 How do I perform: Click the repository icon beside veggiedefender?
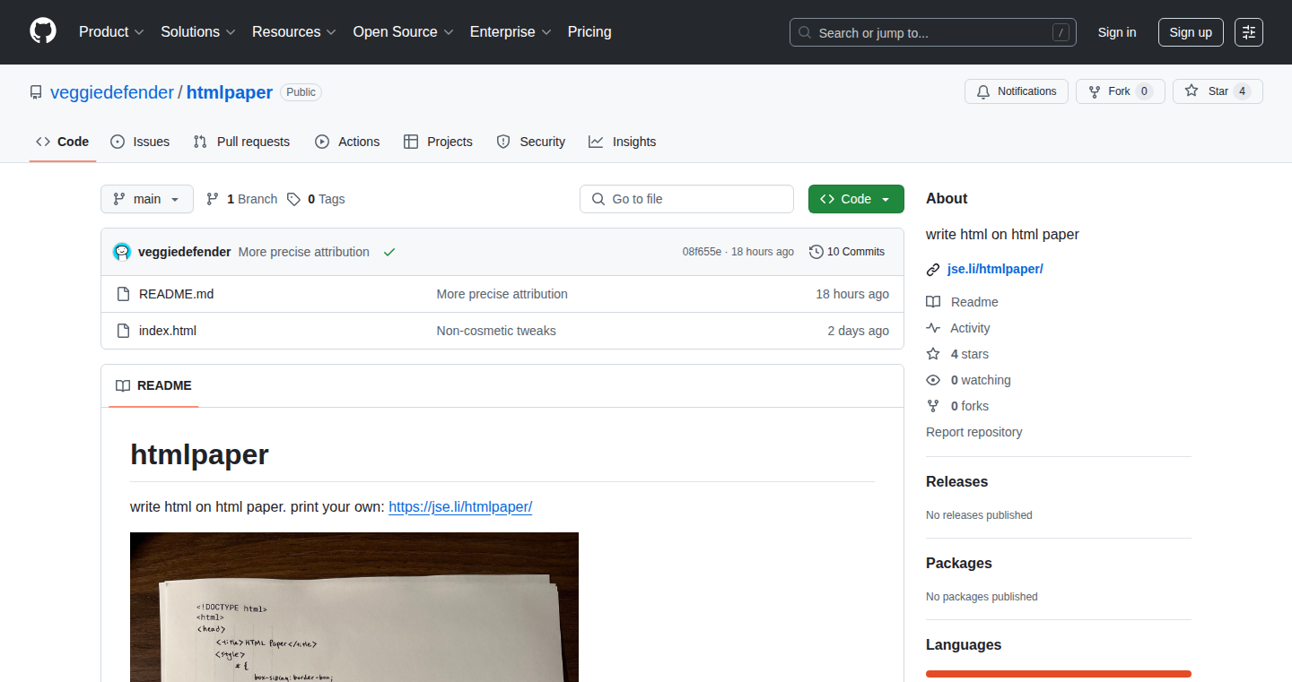pos(36,92)
